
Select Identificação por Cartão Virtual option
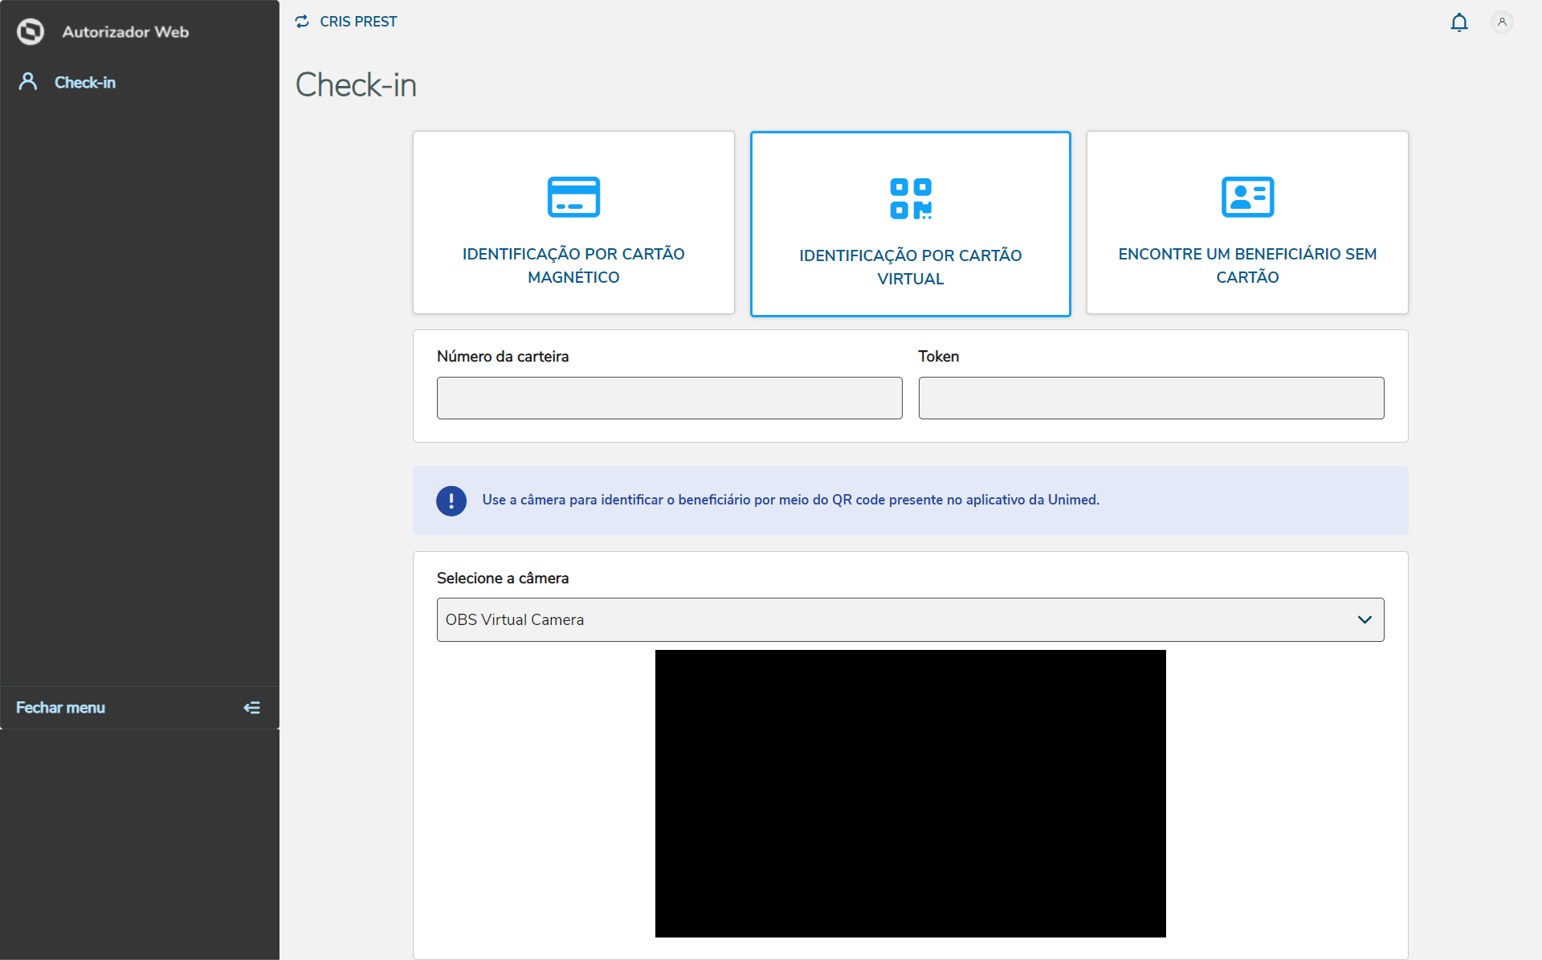tap(910, 267)
